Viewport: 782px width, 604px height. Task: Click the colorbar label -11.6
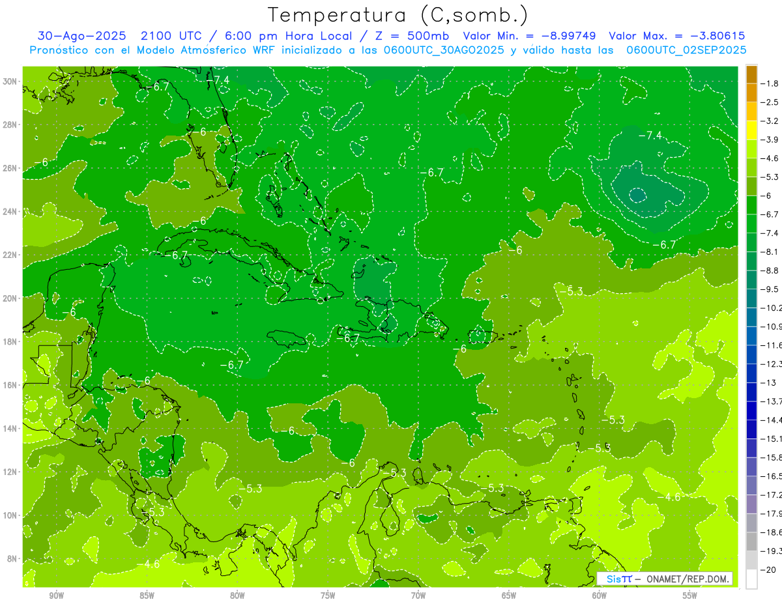coord(772,345)
